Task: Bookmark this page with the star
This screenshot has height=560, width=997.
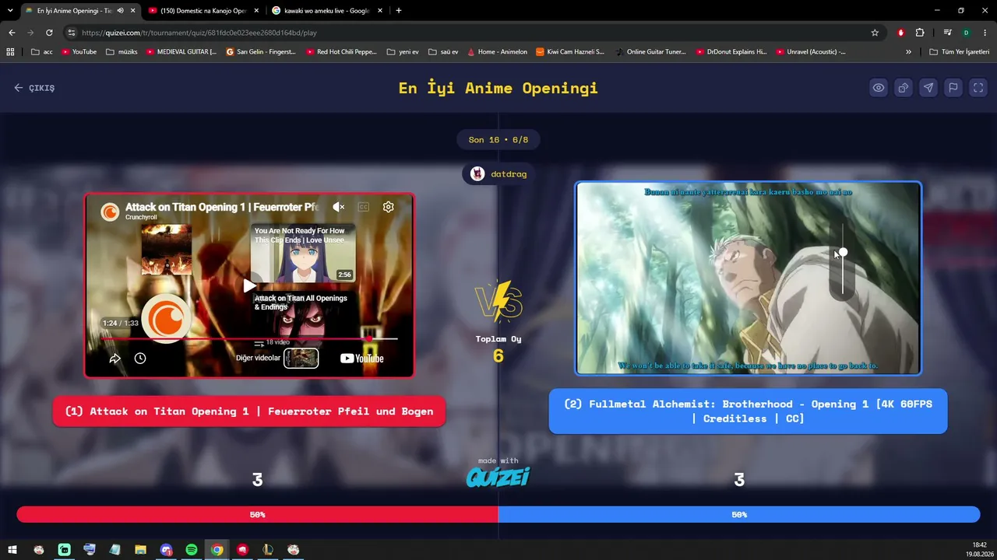Action: [875, 33]
